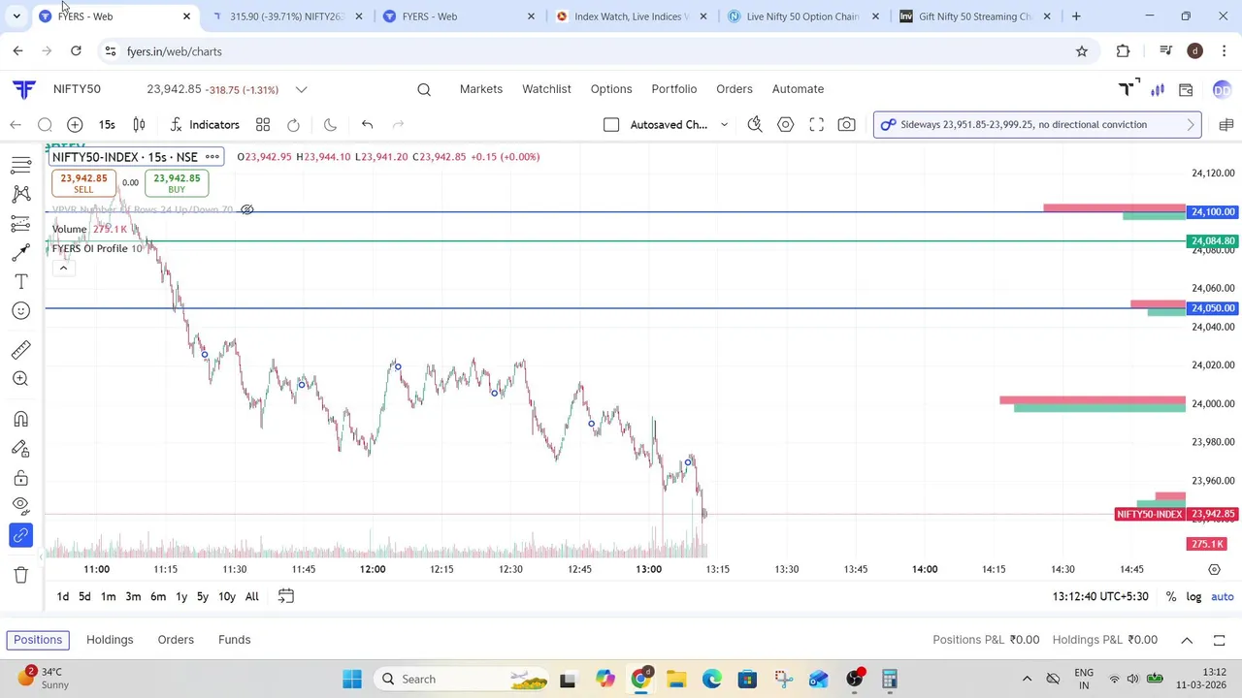
Task: Open NIFTY50-INDEX legend more options
Action: click(212, 157)
